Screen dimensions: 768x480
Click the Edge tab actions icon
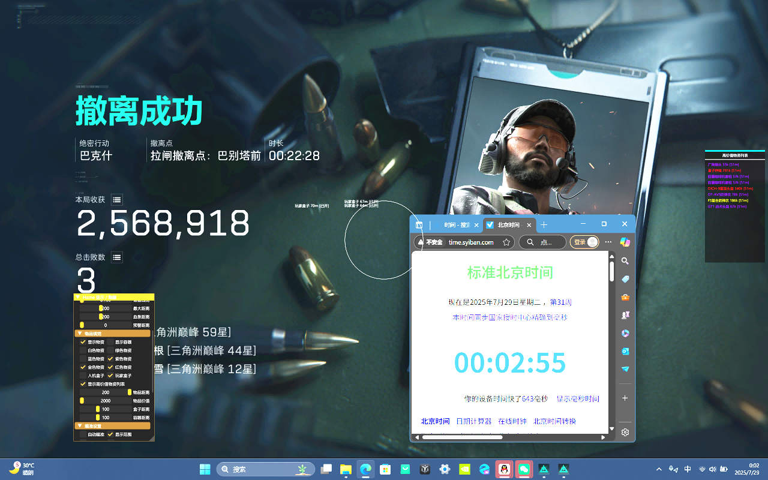(x=419, y=225)
